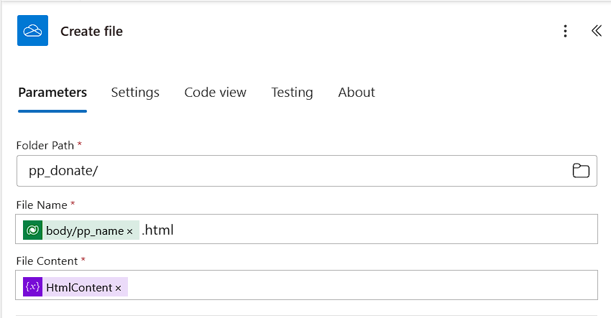Click the Create file action title
Screen dimensions: 611x318
[x=91, y=31]
